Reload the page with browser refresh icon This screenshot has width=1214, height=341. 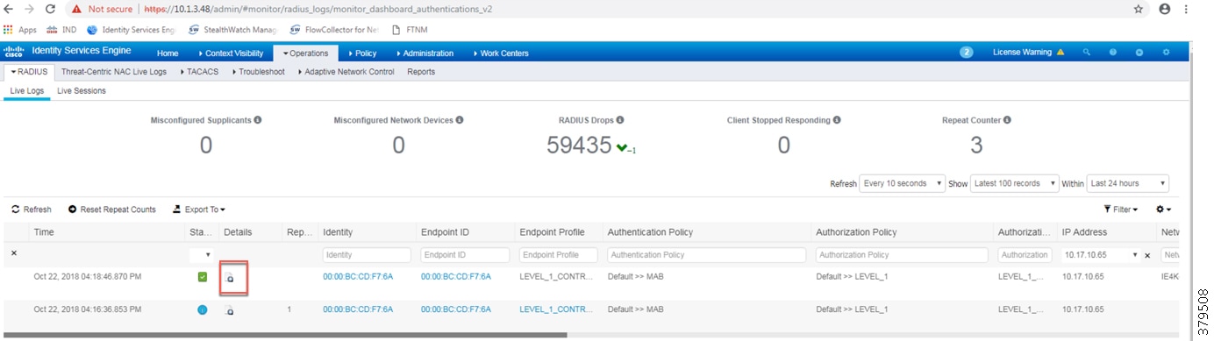(50, 9)
